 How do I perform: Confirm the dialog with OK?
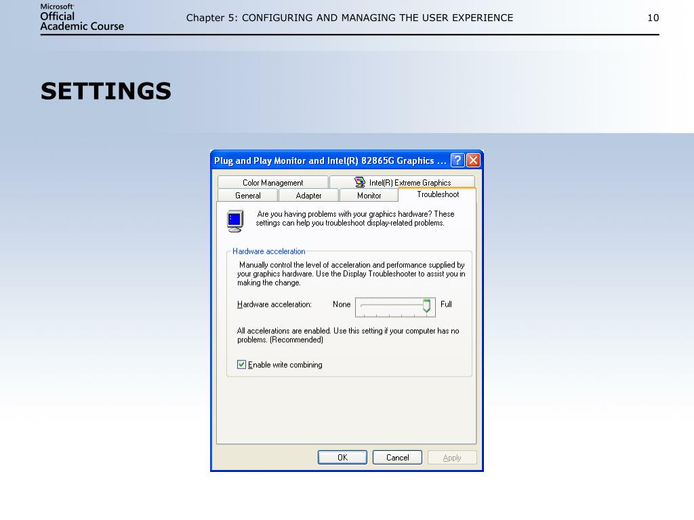tap(342, 457)
